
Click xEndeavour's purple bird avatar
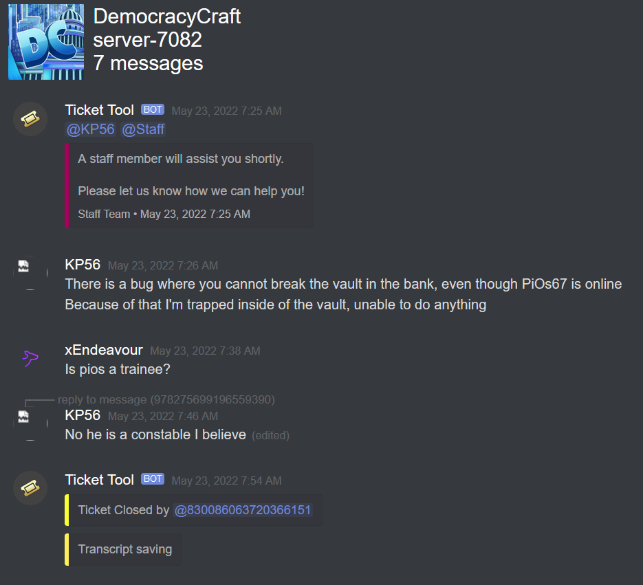(x=30, y=358)
